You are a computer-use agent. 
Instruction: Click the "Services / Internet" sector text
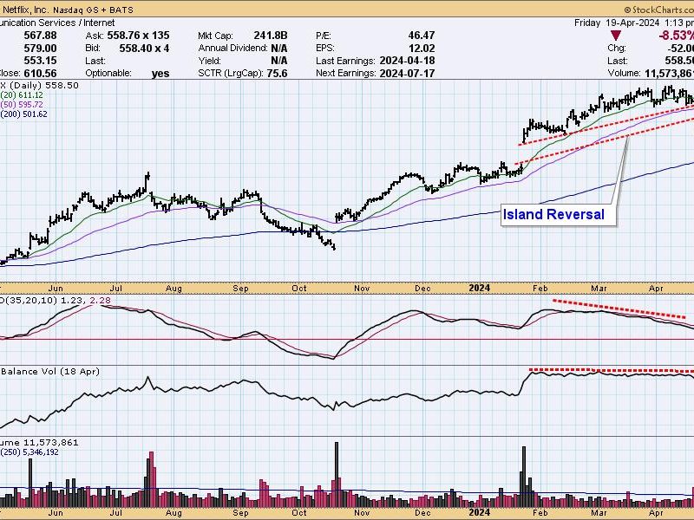(75, 23)
